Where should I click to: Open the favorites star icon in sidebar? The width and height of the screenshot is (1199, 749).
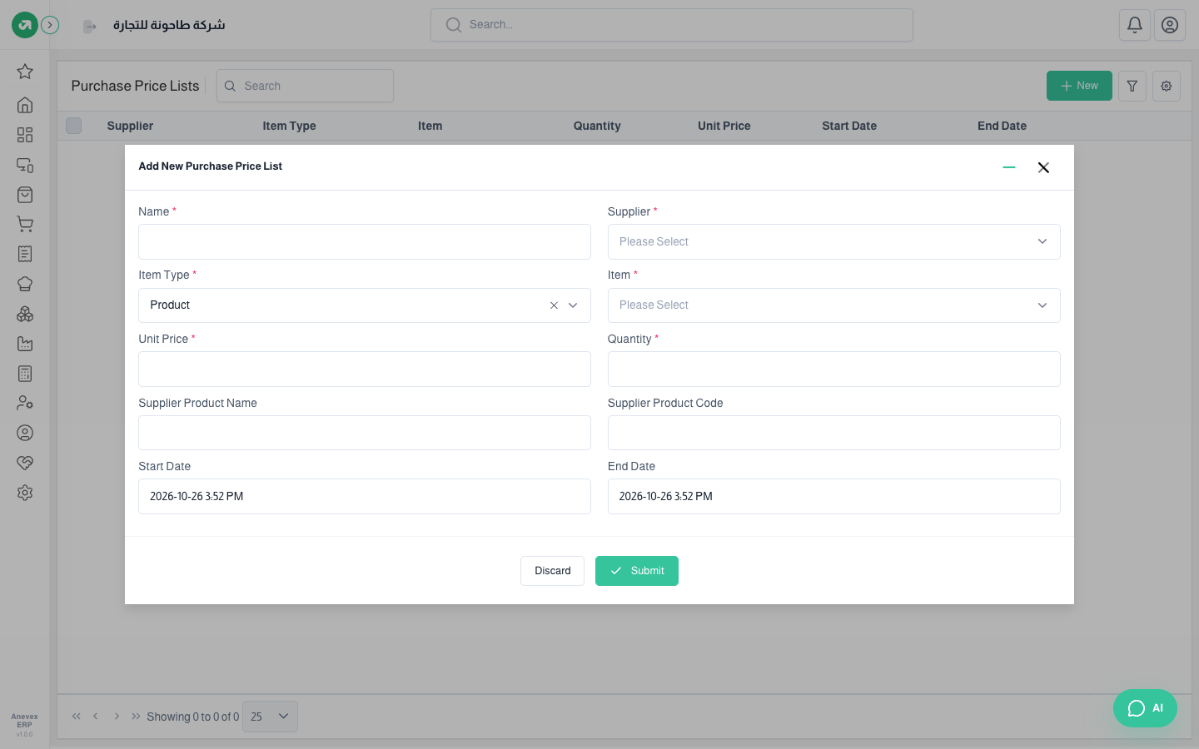pyautogui.click(x=25, y=72)
